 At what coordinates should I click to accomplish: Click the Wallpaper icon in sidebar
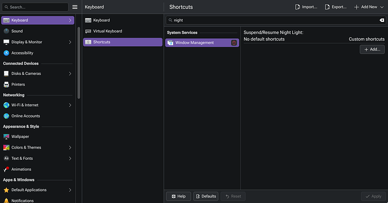point(6,137)
